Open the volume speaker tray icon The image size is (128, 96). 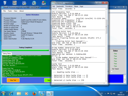click(x=114, y=94)
